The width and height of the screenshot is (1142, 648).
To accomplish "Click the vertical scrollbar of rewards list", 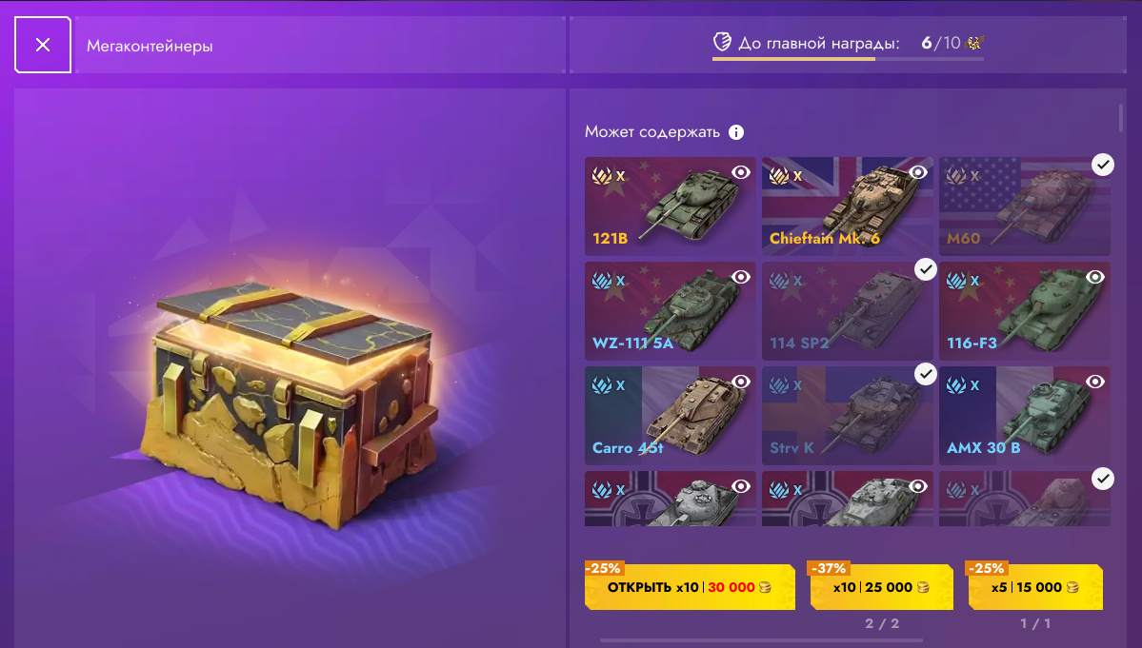I will [x=1121, y=118].
